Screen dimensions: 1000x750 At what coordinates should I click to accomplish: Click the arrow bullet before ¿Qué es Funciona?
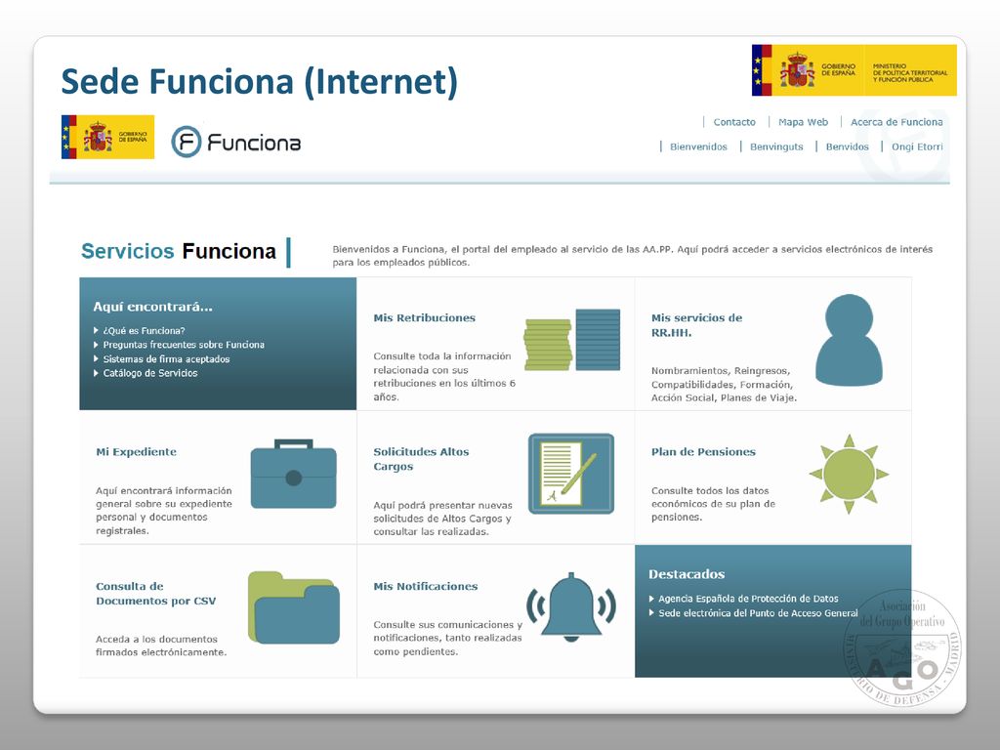click(97, 330)
